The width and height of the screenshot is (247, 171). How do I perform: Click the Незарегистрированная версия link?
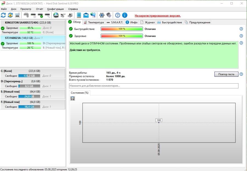[x=158, y=16]
